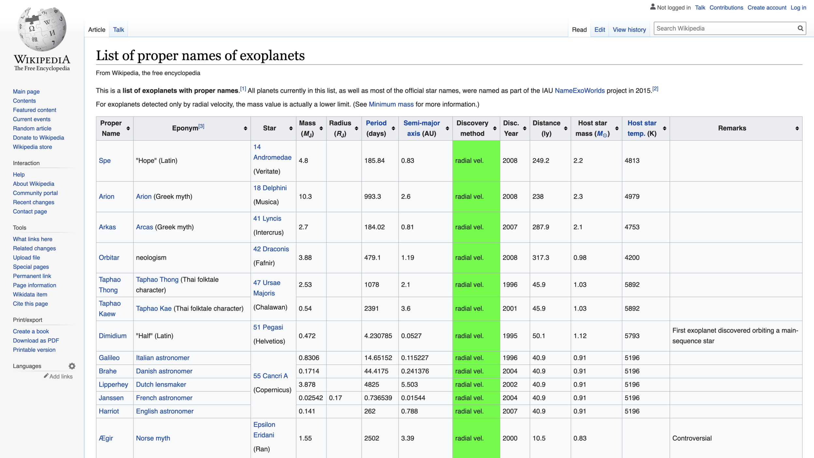Sort by Remarks column arrows

click(797, 128)
